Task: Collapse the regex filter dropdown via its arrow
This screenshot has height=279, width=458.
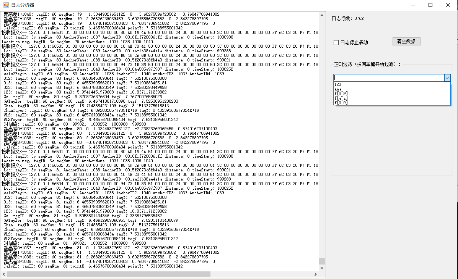Action: pos(447,78)
